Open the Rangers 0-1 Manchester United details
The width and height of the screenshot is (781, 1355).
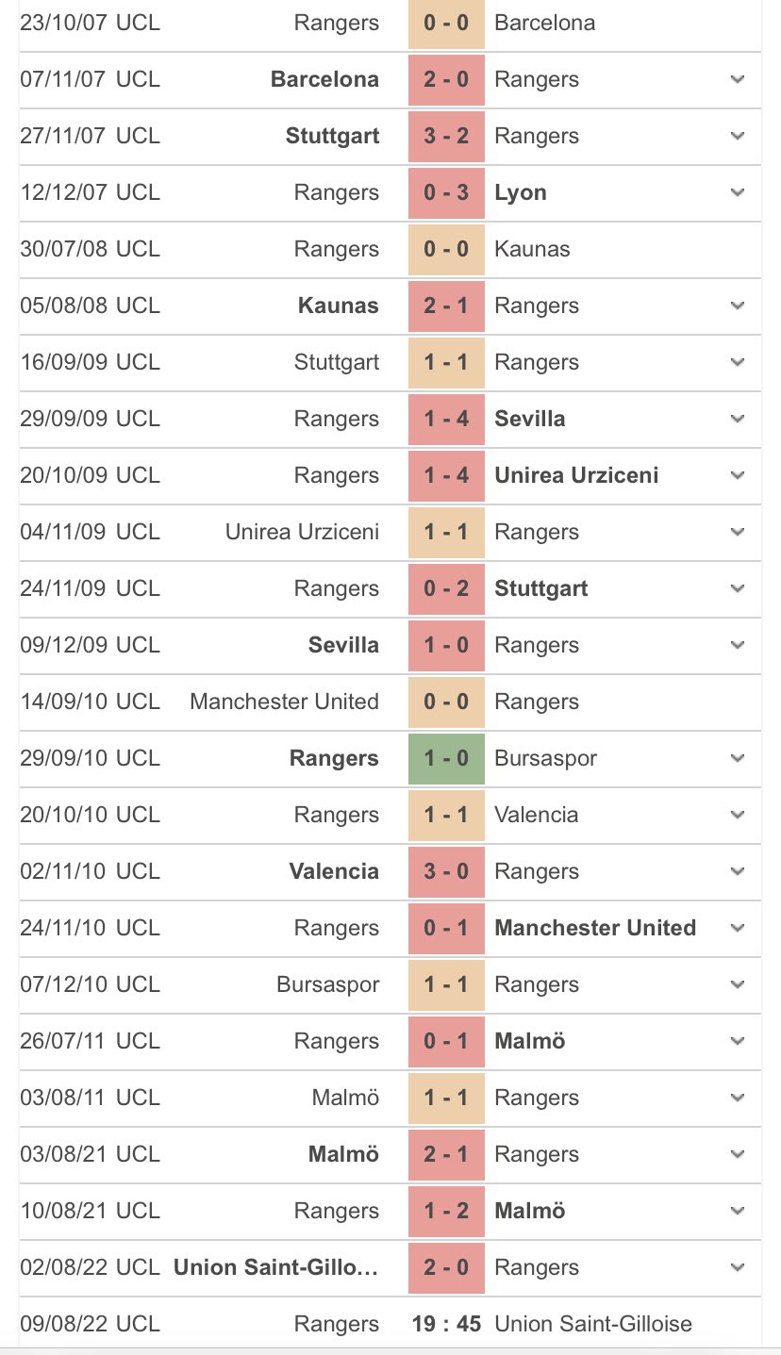click(737, 929)
